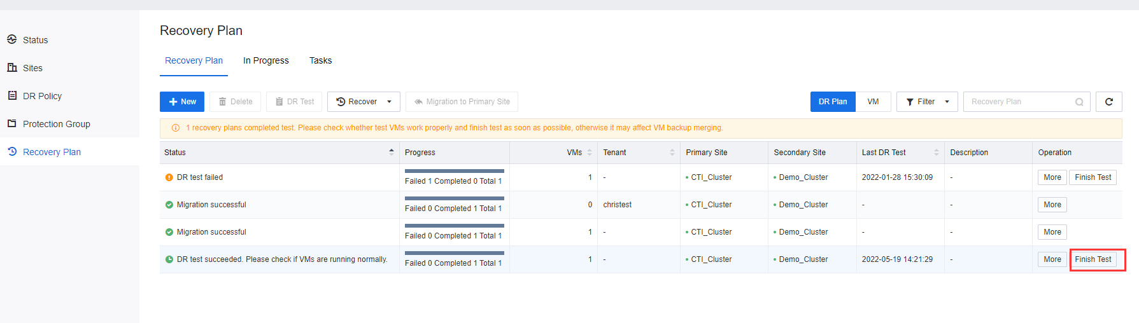1139x323 pixels.
Task: Click the search magnifier icon
Action: [x=1079, y=102]
